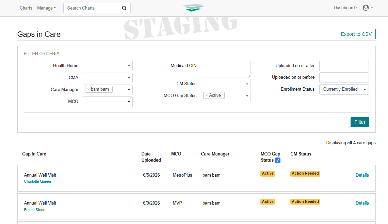
Task: Click the green logo in header
Action: (x=194, y=8)
